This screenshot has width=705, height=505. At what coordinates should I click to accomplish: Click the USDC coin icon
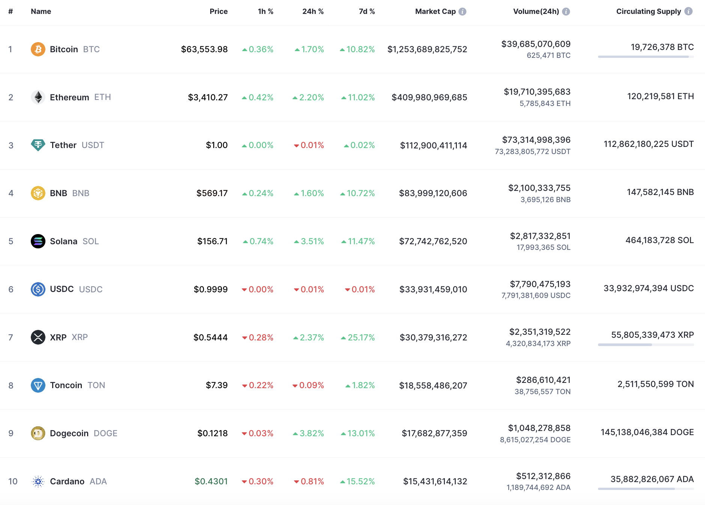(x=38, y=289)
